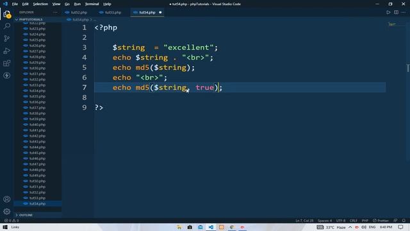This screenshot has width=410, height=231.
Task: Open Source Control view
Action: (x=7, y=38)
